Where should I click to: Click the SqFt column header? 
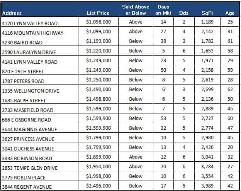207,13
